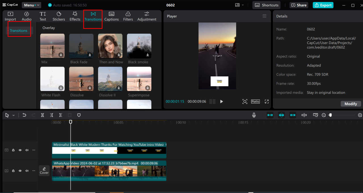This screenshot has width=363, height=193.
Task: Split the clip at the playhead
Action: tap(42, 115)
